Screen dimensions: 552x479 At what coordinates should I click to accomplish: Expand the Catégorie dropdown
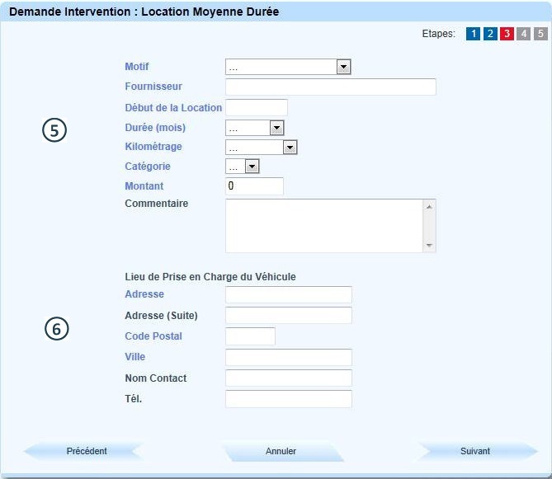coord(243,167)
